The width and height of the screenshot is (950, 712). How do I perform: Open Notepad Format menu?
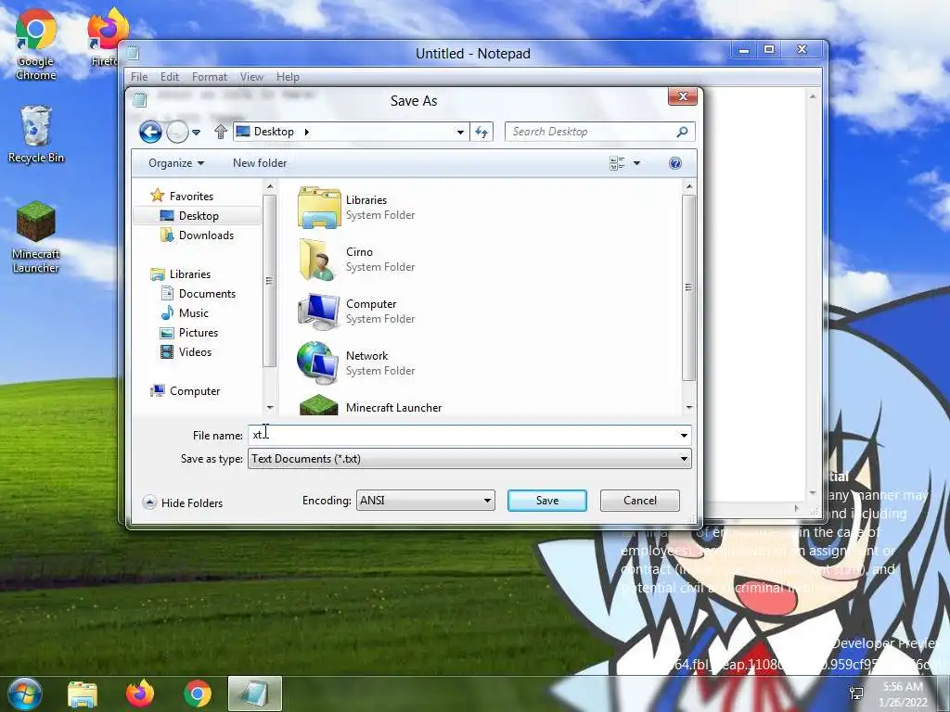pos(209,77)
